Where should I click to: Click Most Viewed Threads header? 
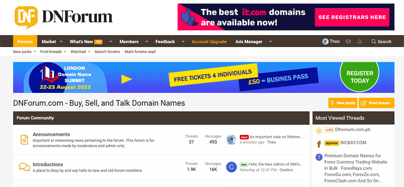pos(354,118)
